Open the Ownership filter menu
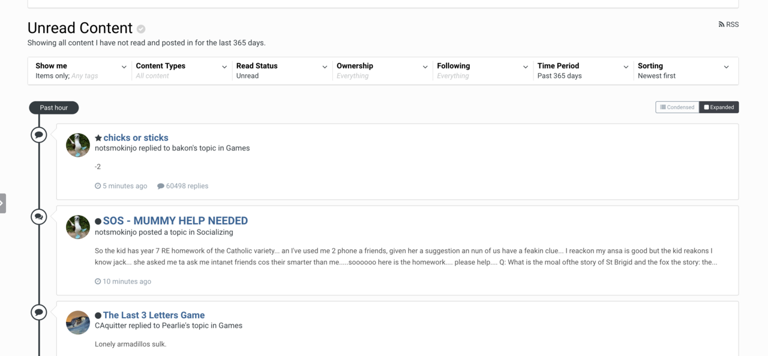The height and width of the screenshot is (356, 768). 382,71
